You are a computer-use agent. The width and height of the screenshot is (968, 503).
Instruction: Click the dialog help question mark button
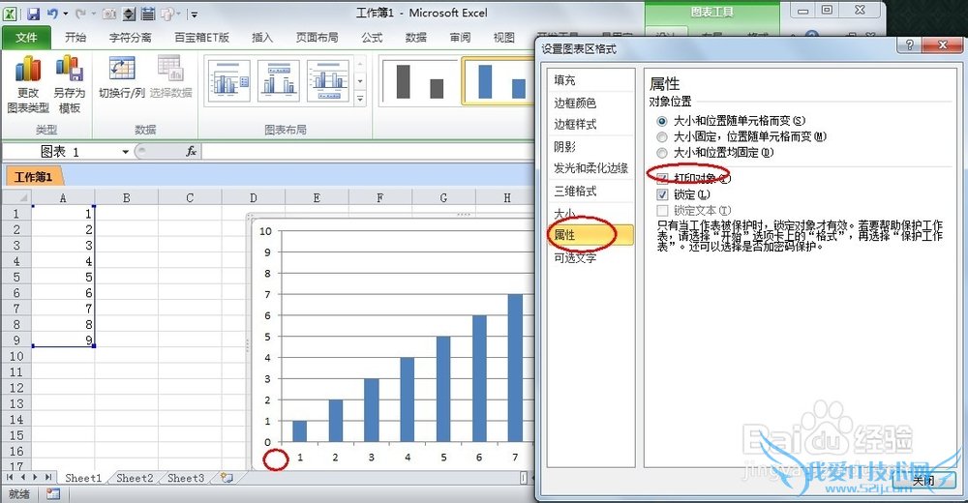pos(909,45)
